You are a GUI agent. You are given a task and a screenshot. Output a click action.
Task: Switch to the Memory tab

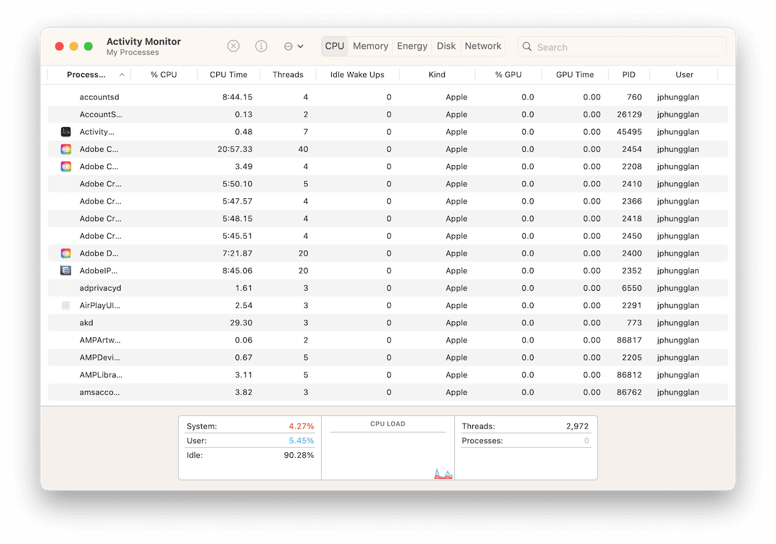click(x=370, y=47)
